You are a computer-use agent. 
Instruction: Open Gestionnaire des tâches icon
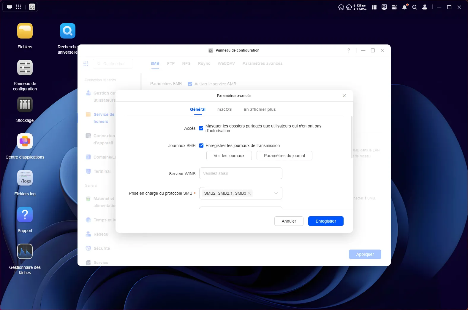pos(25,252)
